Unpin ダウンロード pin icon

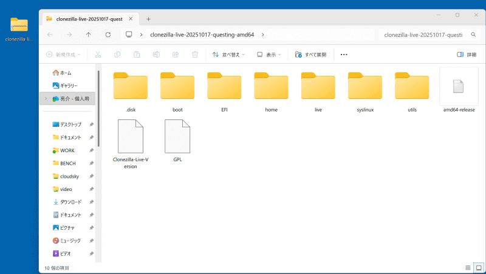coord(92,202)
